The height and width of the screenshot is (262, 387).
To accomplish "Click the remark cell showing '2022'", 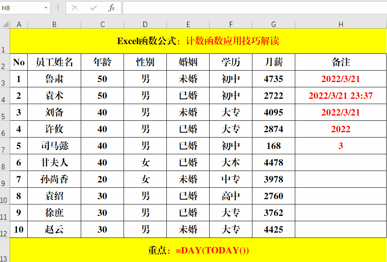I will [341, 129].
